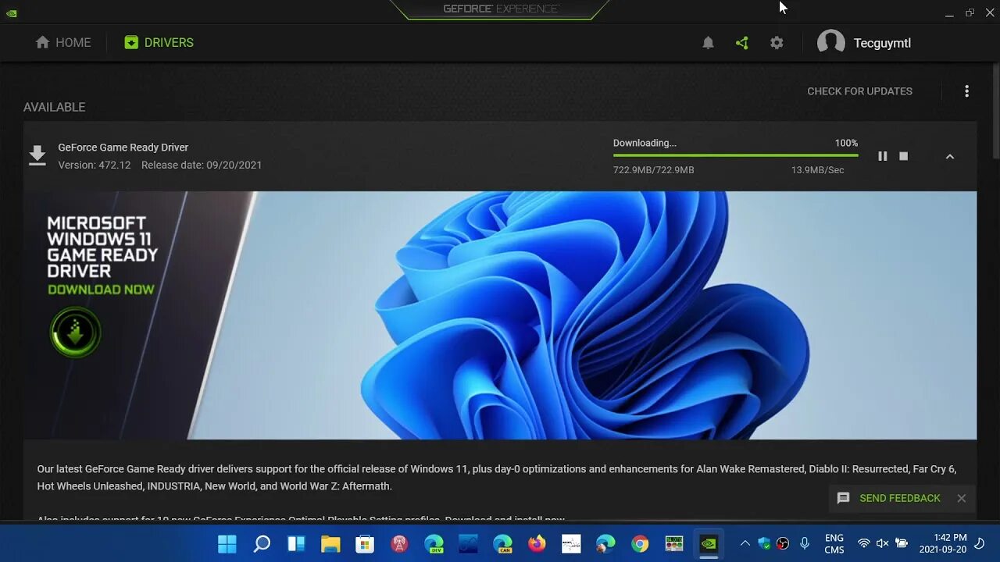Click the Windows 11 driver banner image

pyautogui.click(x=500, y=315)
